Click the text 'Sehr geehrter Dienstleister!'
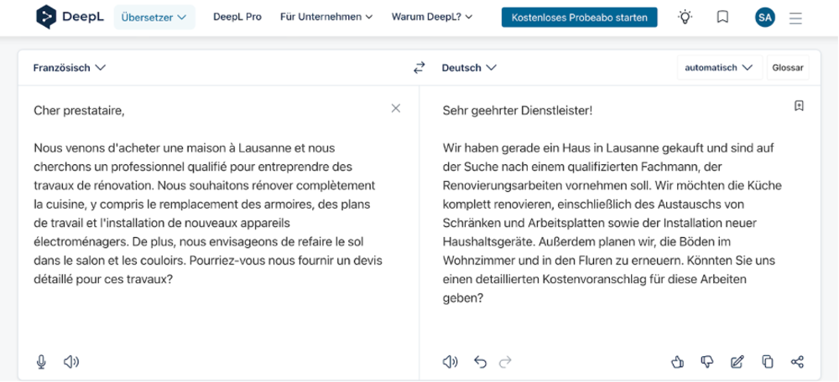The height and width of the screenshot is (382, 839). point(518,111)
